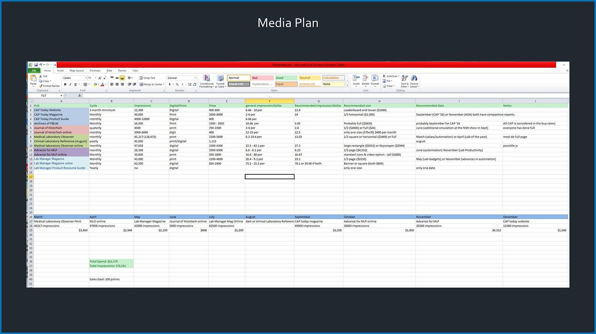
Task: Click Increase Font Size icon
Action: point(100,78)
